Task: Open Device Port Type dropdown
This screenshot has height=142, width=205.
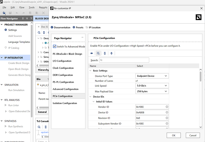Action: pyautogui.click(x=166, y=76)
